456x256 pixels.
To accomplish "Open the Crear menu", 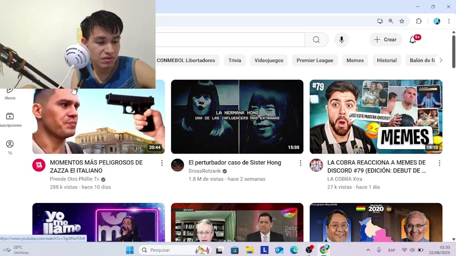I will click(x=385, y=40).
